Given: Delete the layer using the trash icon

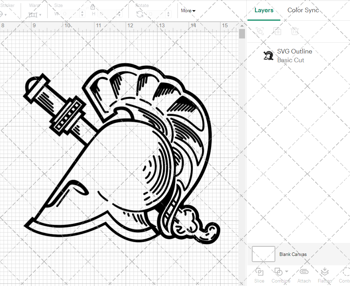Looking at the screenshot, I should [295, 31].
